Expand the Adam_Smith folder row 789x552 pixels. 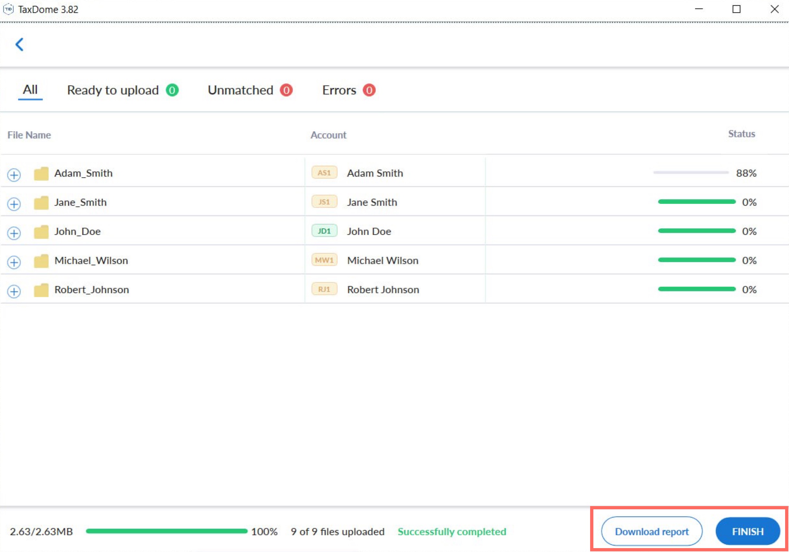tap(14, 175)
